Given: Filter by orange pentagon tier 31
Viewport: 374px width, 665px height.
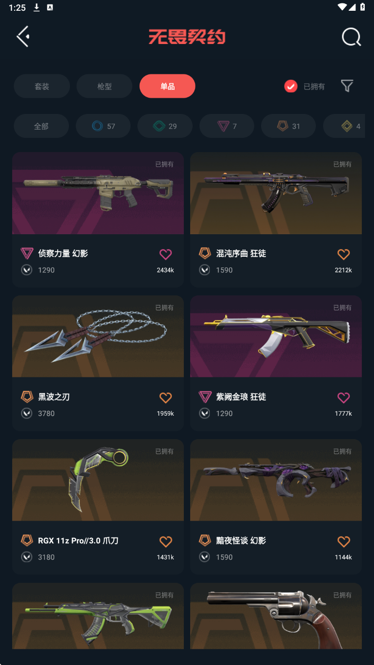Looking at the screenshot, I should pyautogui.click(x=288, y=126).
